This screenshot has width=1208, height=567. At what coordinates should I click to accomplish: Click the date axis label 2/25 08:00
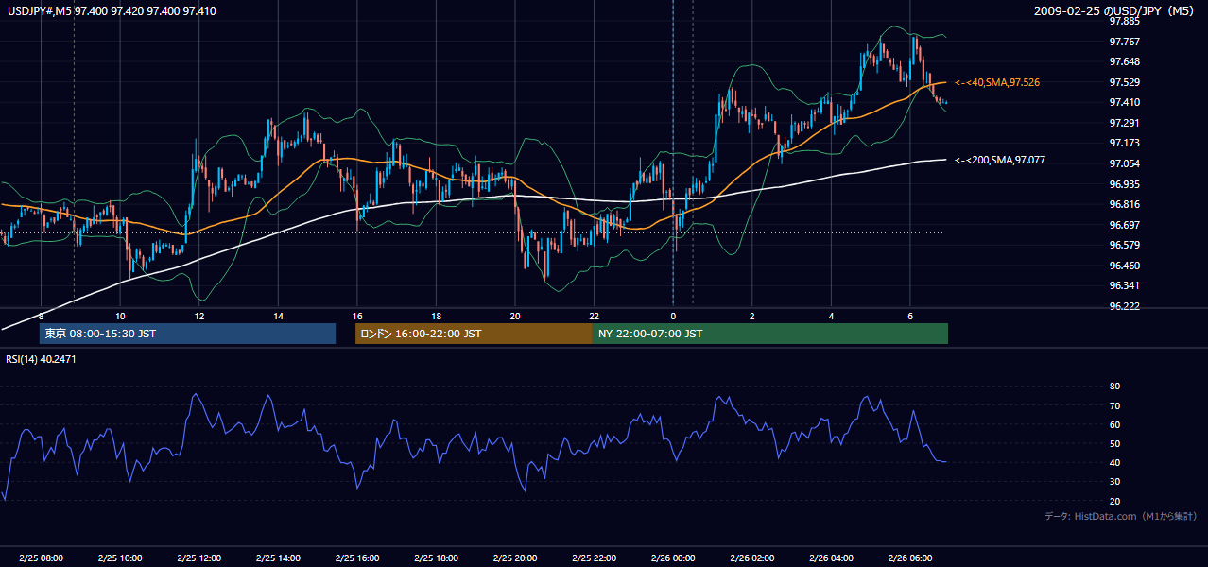click(x=41, y=558)
